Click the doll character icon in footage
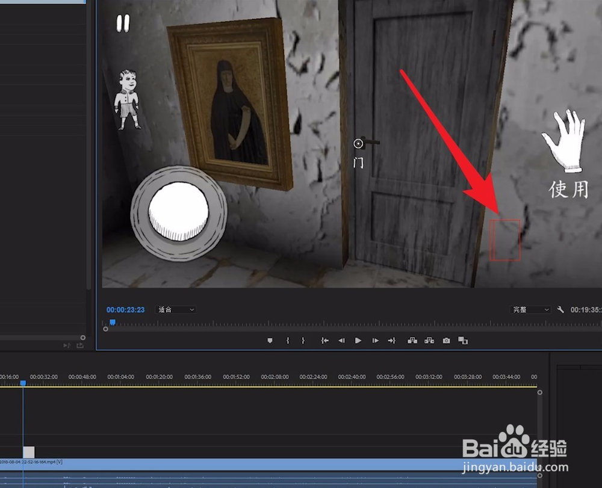This screenshot has height=488, width=602. [x=128, y=99]
